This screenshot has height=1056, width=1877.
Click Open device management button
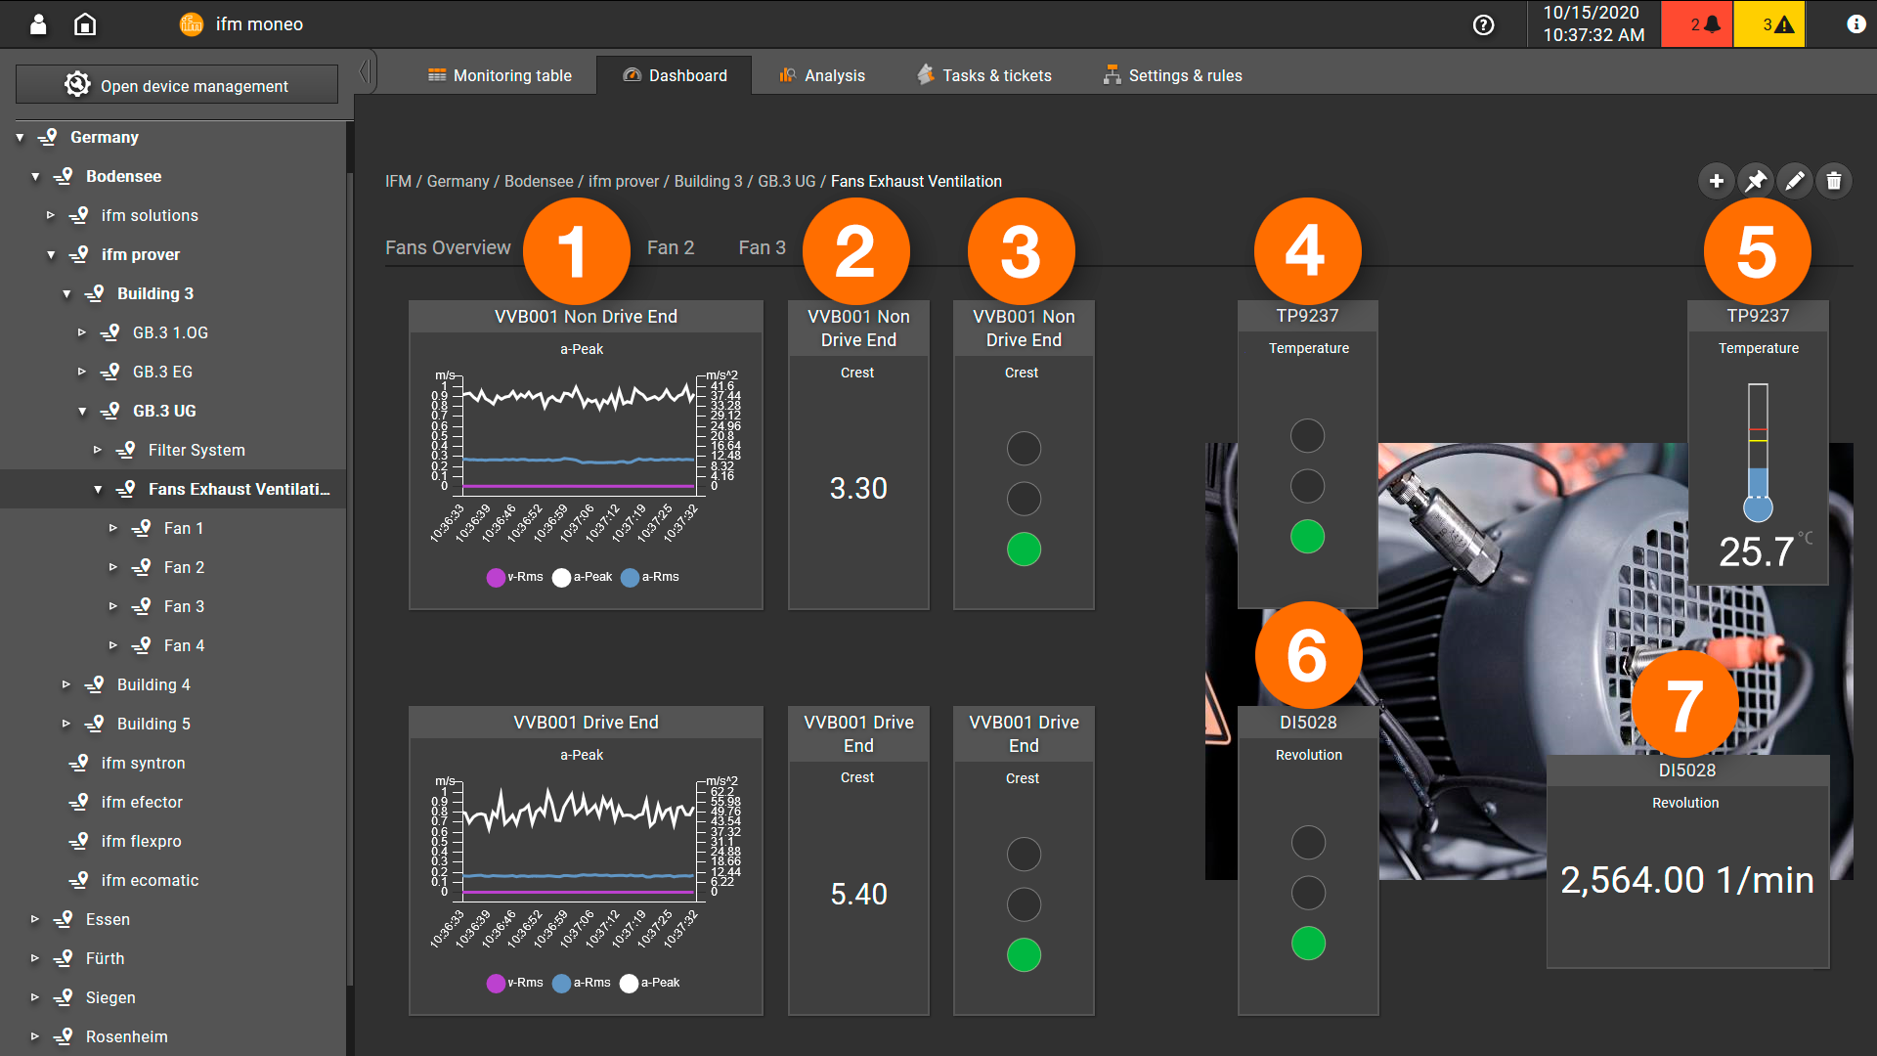(x=177, y=85)
